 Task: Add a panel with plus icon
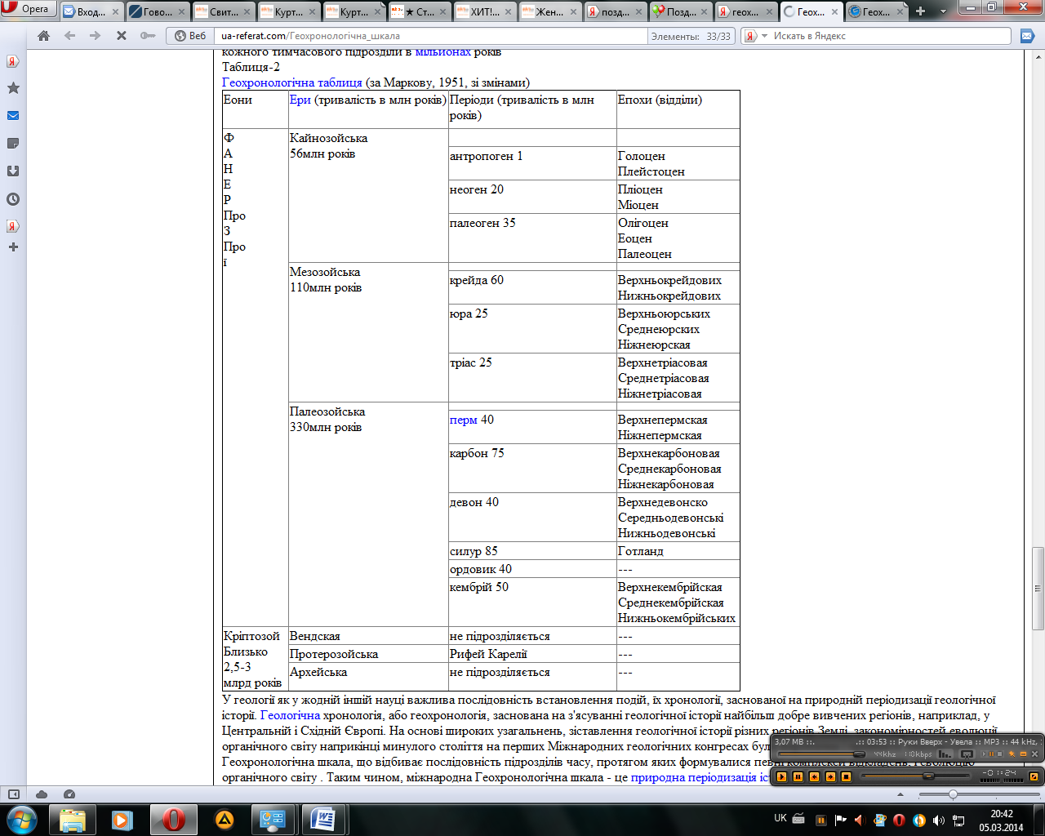pos(13,247)
